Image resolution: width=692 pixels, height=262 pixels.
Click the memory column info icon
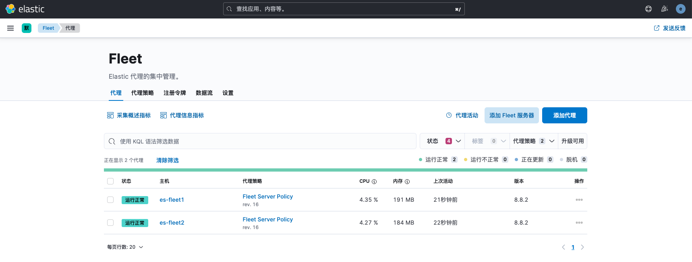coord(407,182)
